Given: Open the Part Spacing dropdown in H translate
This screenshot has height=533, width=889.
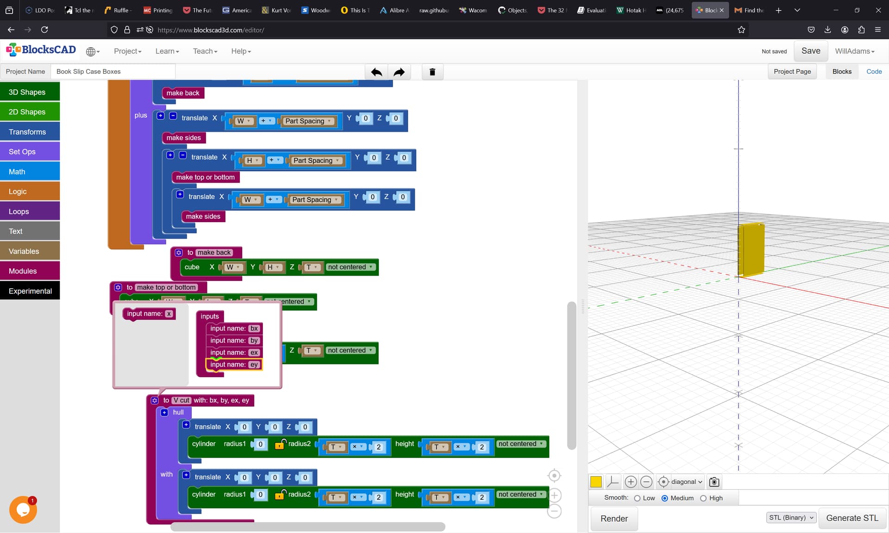Looking at the screenshot, I should [317, 161].
